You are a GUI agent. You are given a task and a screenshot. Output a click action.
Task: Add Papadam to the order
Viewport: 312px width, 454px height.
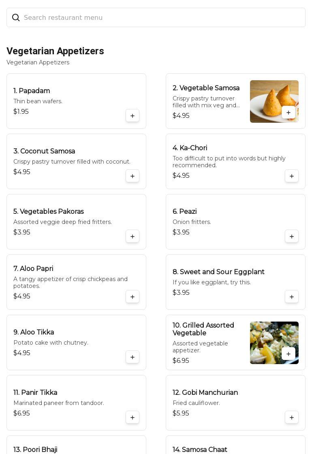click(x=132, y=116)
